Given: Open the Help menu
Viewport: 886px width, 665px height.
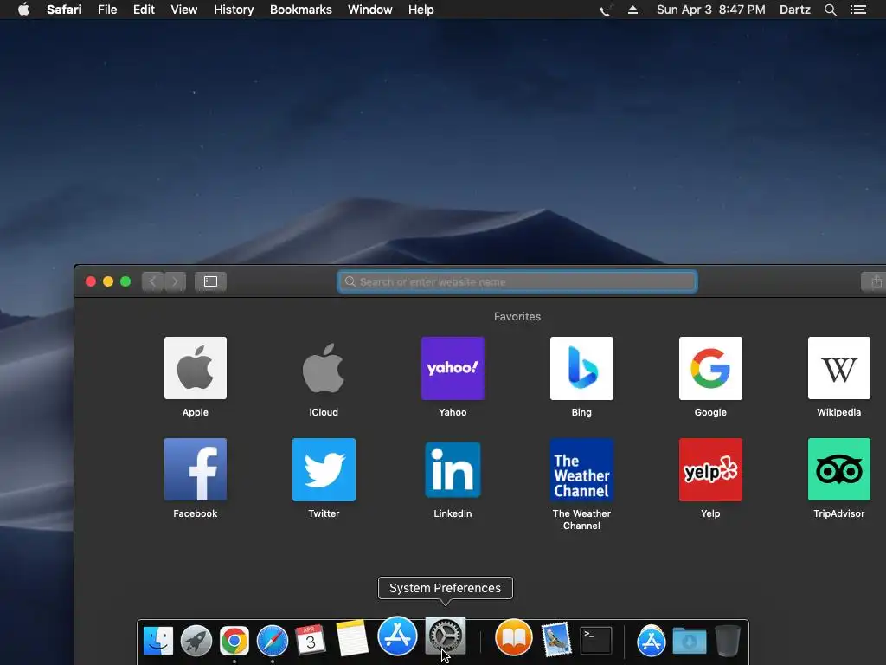Looking at the screenshot, I should 421,10.
